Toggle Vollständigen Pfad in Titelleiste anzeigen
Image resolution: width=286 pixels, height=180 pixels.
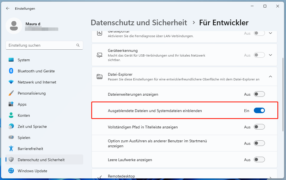tap(259, 127)
